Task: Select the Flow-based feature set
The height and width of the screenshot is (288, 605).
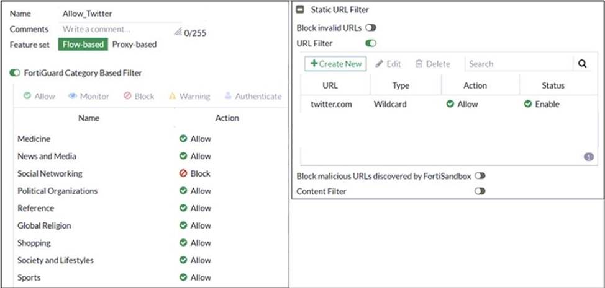Action: [x=83, y=45]
